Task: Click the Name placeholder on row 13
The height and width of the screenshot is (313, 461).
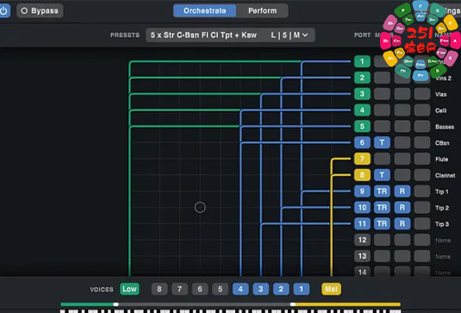Action: pyautogui.click(x=443, y=256)
